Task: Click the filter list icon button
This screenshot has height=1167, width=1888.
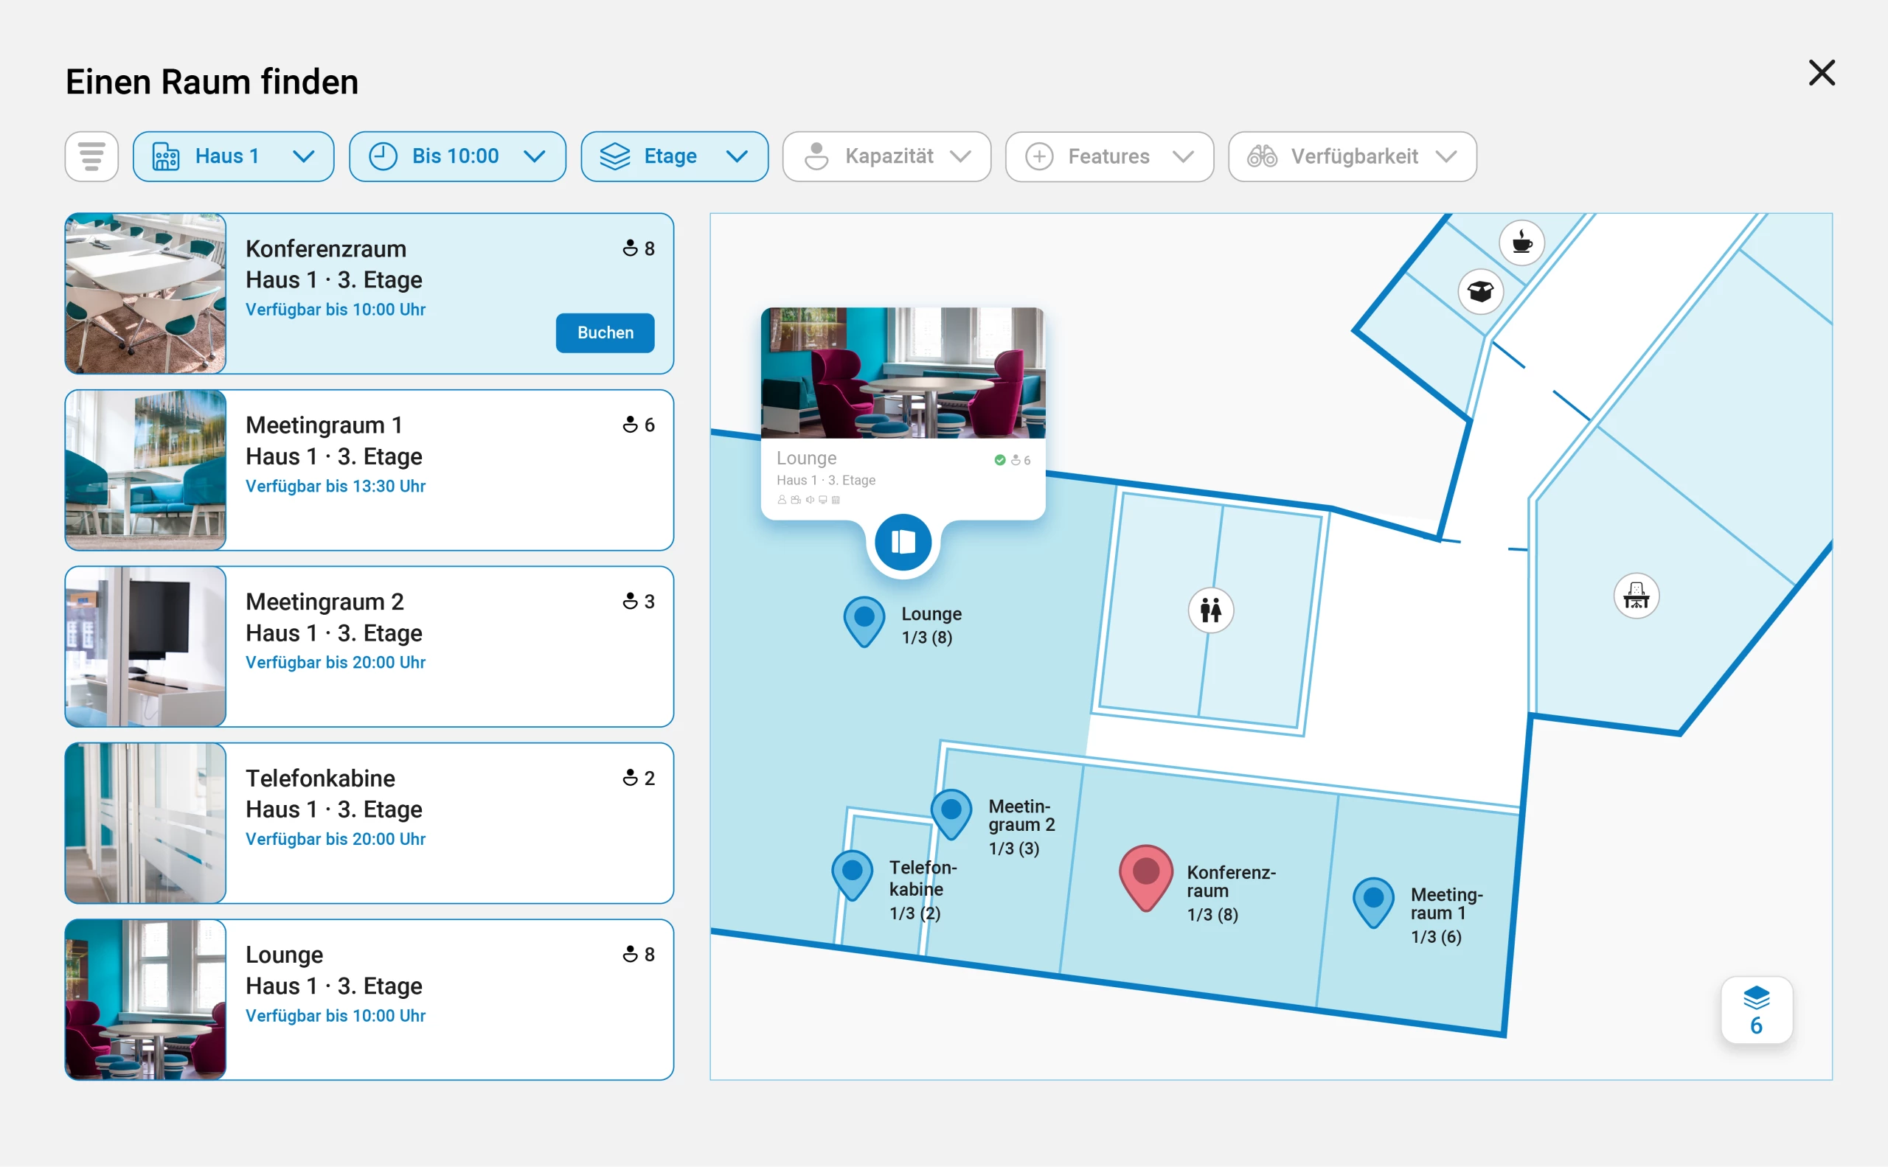Action: coord(91,157)
